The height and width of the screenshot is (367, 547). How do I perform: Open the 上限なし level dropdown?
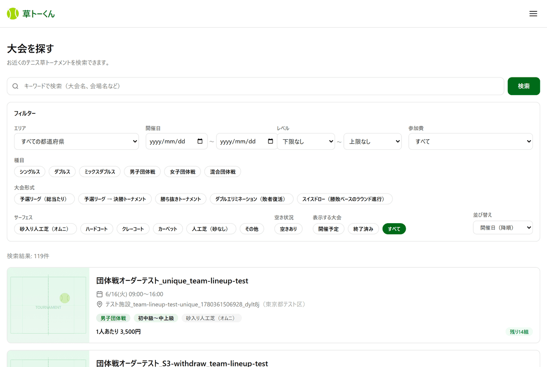click(x=372, y=141)
